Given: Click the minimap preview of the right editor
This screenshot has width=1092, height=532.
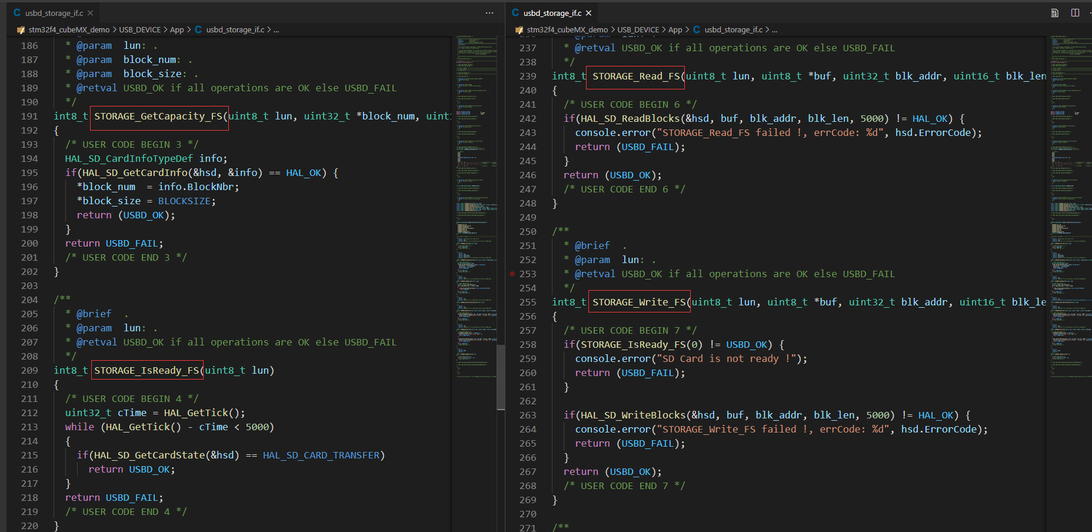Looking at the screenshot, I should point(1070,235).
